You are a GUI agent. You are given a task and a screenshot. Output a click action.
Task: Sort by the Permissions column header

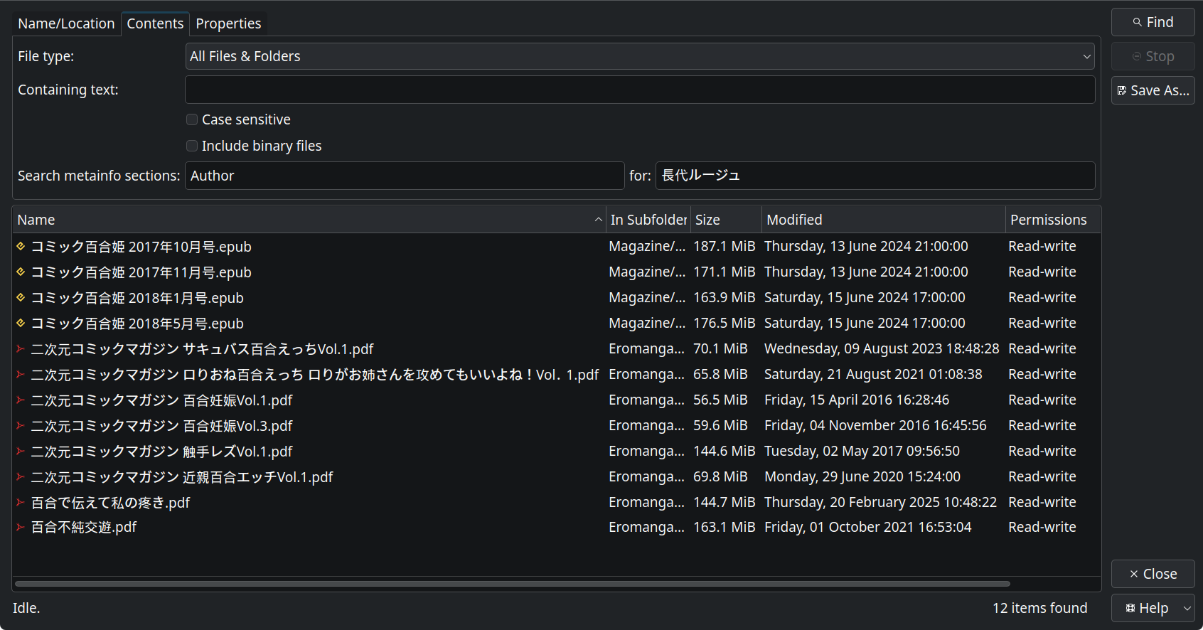pyautogui.click(x=1053, y=220)
